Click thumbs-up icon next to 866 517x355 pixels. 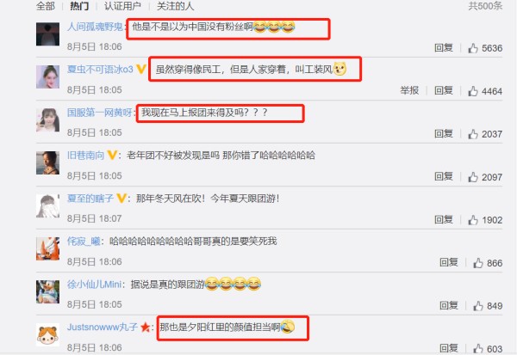[x=478, y=263]
